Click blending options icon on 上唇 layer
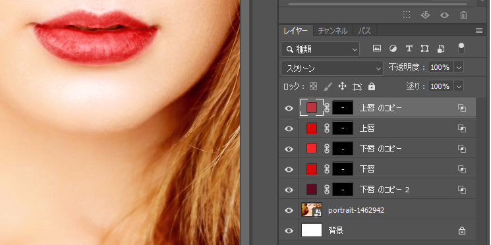The width and height of the screenshot is (491, 245). pos(462,128)
